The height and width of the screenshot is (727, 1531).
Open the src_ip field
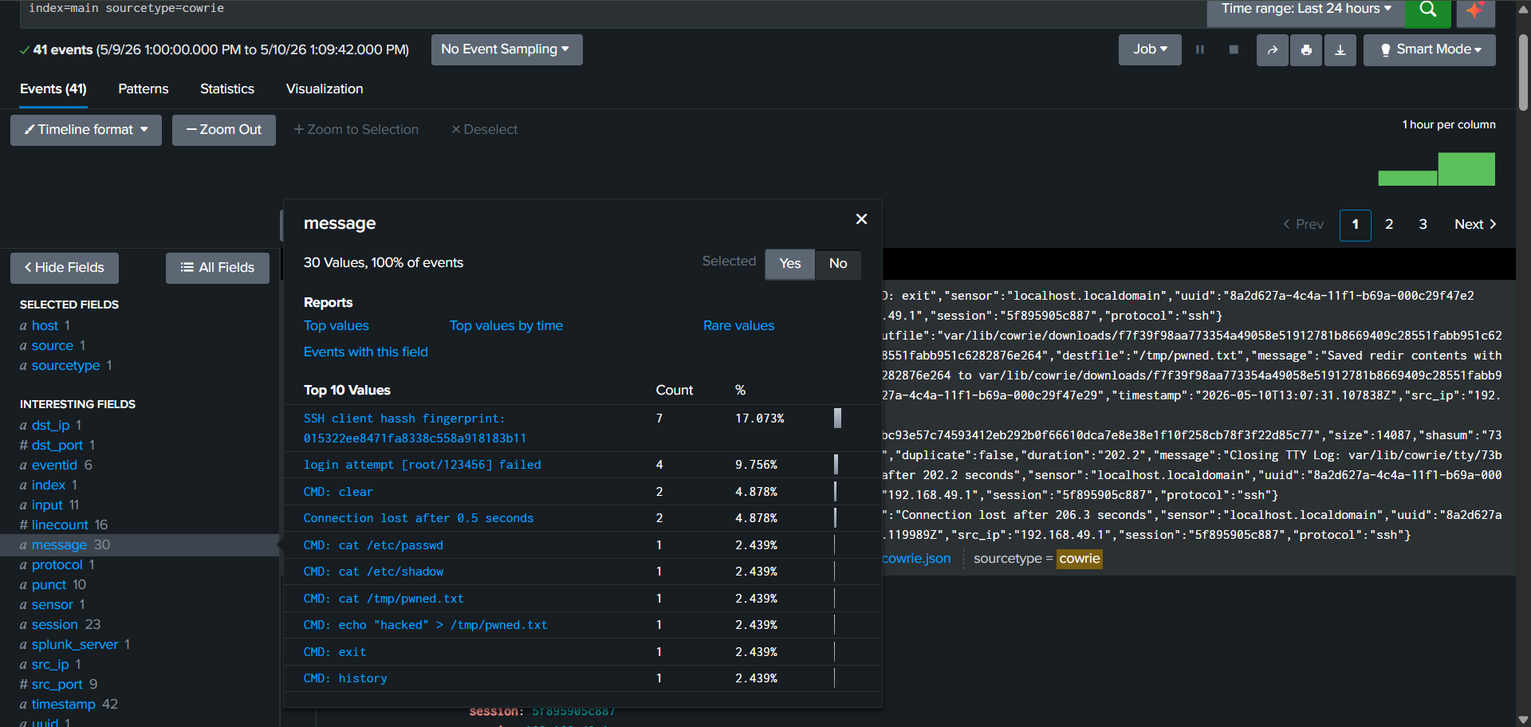coord(50,665)
